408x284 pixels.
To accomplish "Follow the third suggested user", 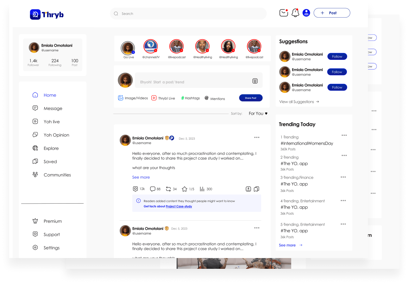I will tap(337, 87).
